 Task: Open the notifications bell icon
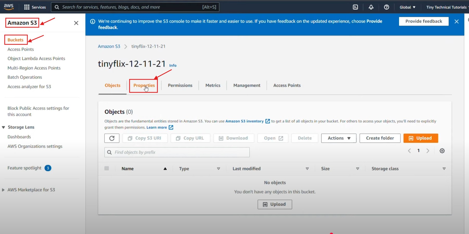point(371,7)
